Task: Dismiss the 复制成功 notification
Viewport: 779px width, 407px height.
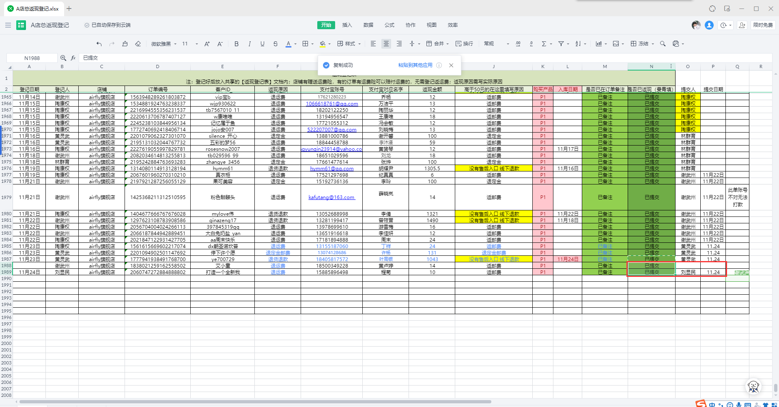Action: click(451, 65)
